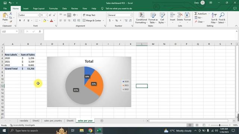Expand Merge & Center dropdown arrow
The height and width of the screenshot is (134, 239).
[x=103, y=20]
